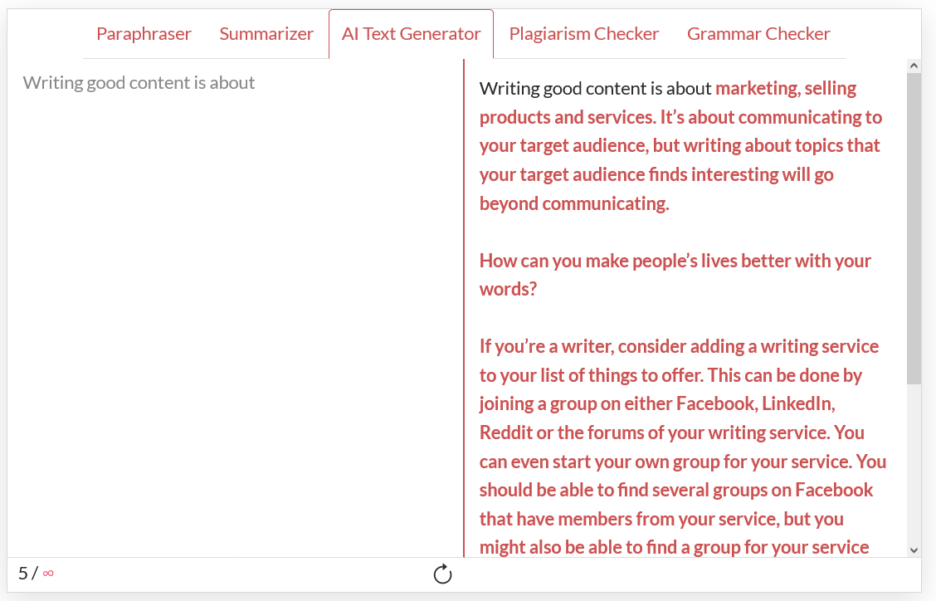
Task: Click the word count number 5
Action: click(x=23, y=574)
